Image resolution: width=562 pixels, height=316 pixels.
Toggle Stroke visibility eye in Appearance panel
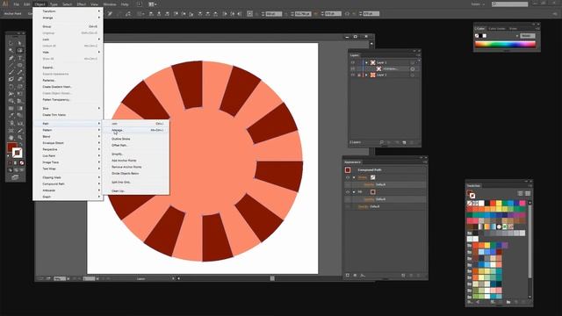click(348, 177)
